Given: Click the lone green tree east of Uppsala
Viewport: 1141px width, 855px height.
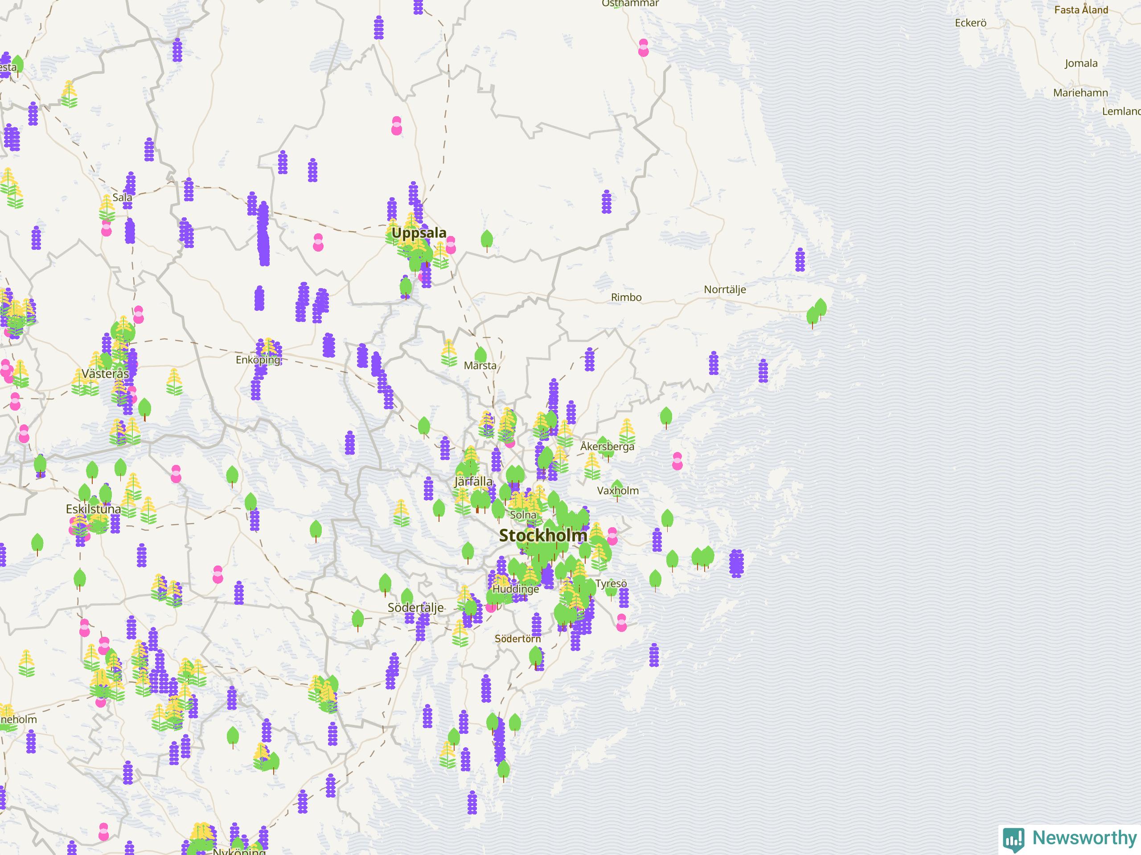Looking at the screenshot, I should 486,240.
